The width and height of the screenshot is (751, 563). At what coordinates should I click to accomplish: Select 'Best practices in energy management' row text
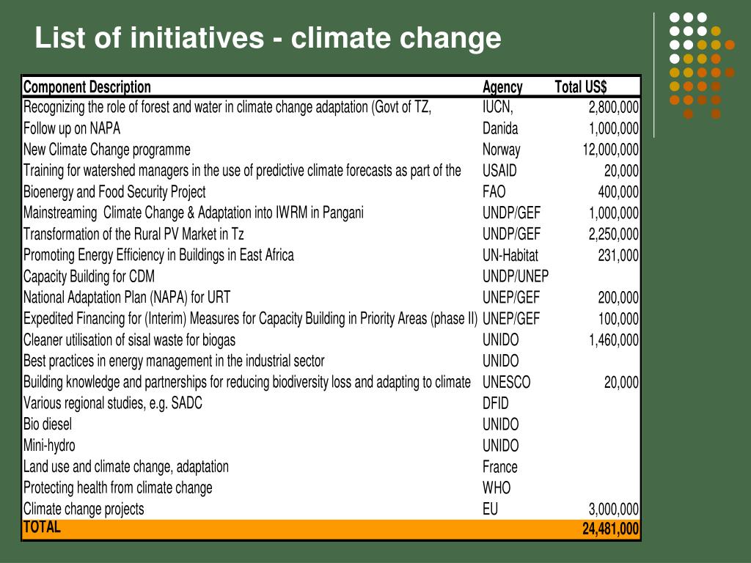pos(174,361)
